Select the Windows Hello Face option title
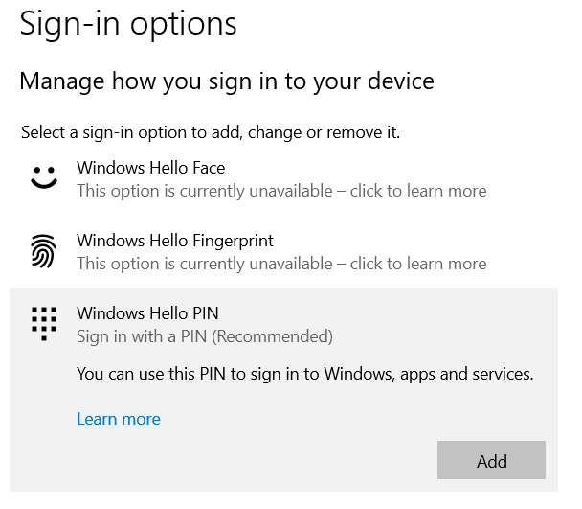This screenshot has height=509, width=582. point(150,168)
